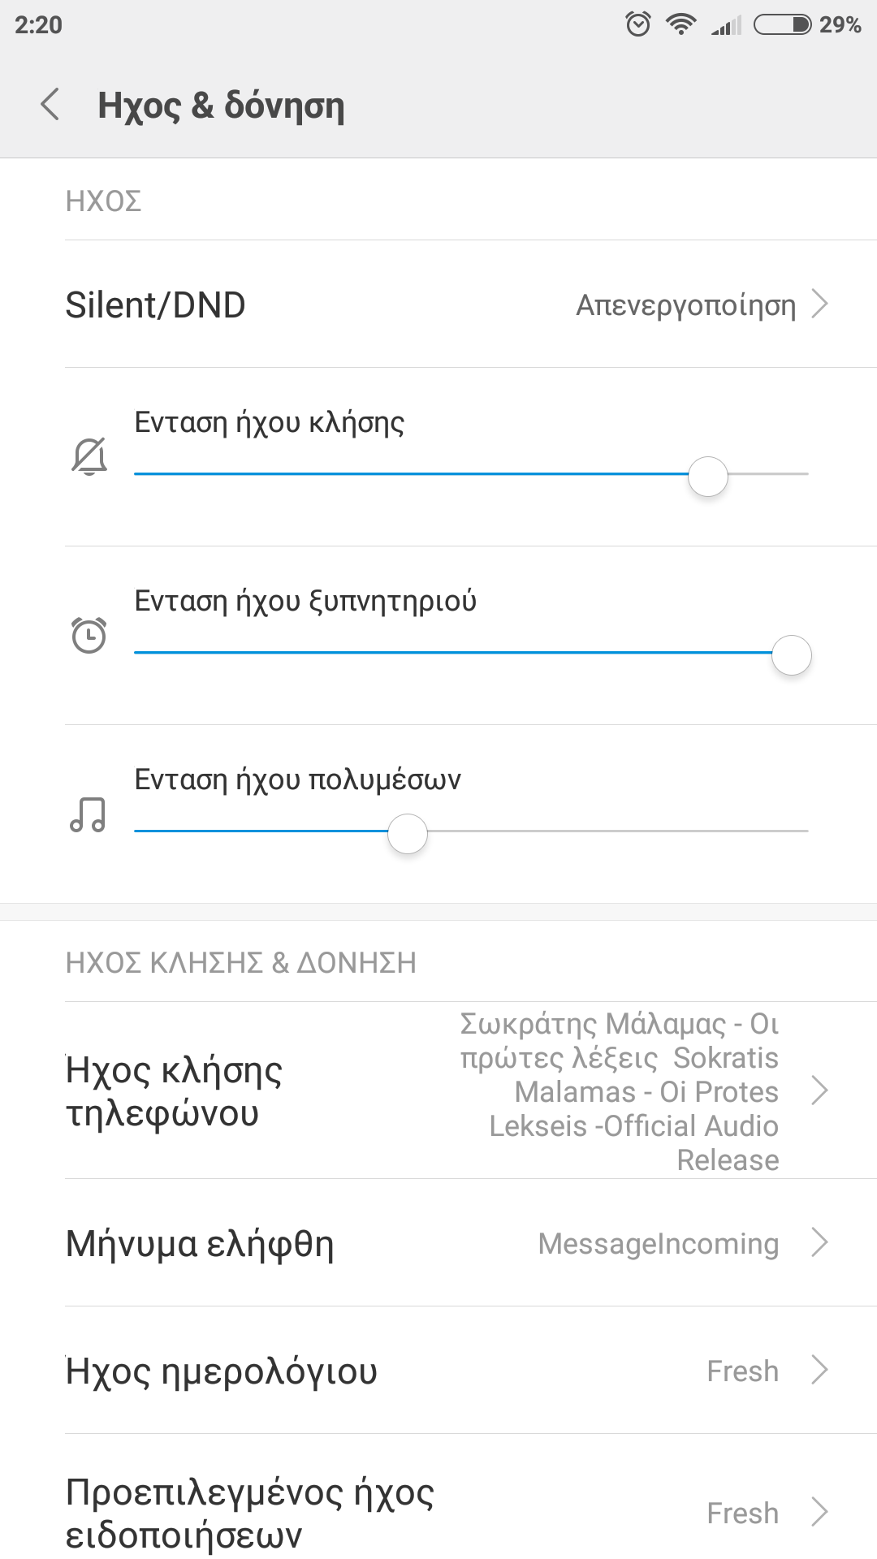The height and width of the screenshot is (1559, 877).
Task: Expand the Ηχος κλήσης τηλεφώνου chevron
Action: (x=819, y=1090)
